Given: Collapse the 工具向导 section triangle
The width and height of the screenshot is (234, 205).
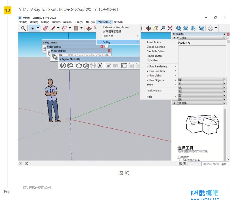Looking at the screenshot, I should click(174, 103).
